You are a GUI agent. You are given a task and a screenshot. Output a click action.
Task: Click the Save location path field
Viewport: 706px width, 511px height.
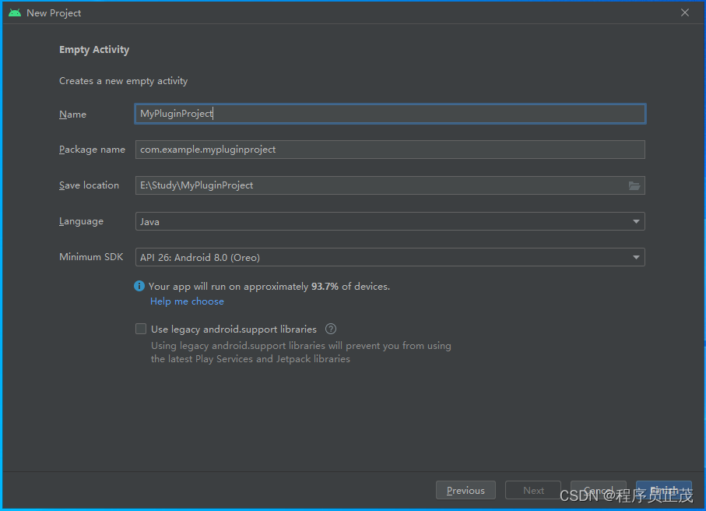[x=374, y=185]
